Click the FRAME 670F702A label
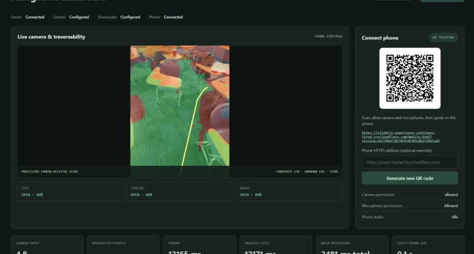This screenshot has width=474, height=254. coord(328,36)
